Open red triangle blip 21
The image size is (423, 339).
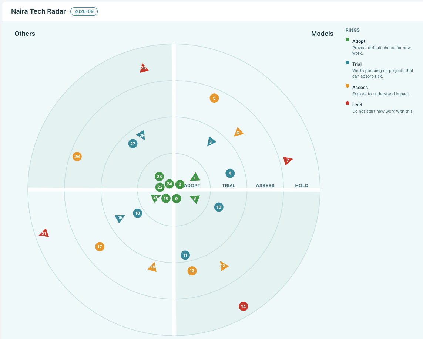pos(44,233)
